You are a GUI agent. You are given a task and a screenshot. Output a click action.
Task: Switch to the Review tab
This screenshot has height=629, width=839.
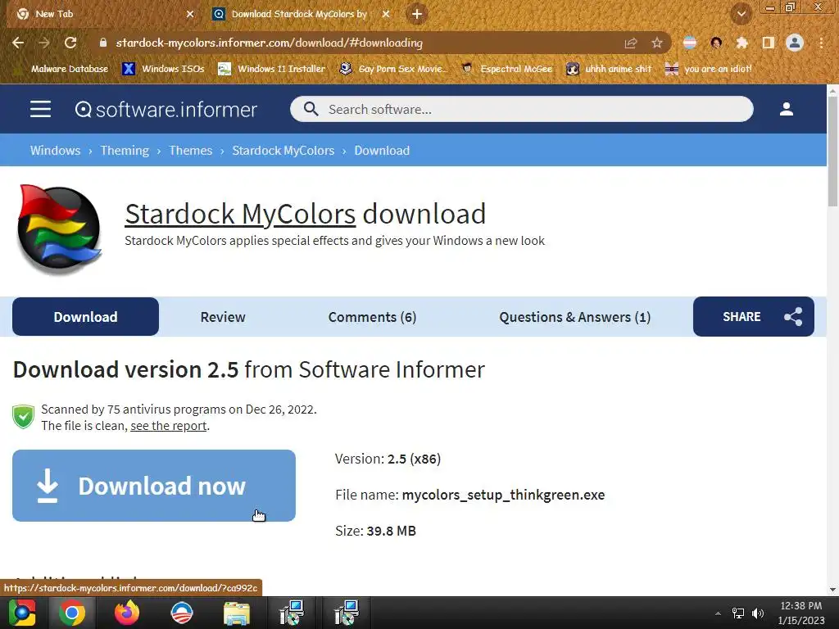pyautogui.click(x=223, y=317)
